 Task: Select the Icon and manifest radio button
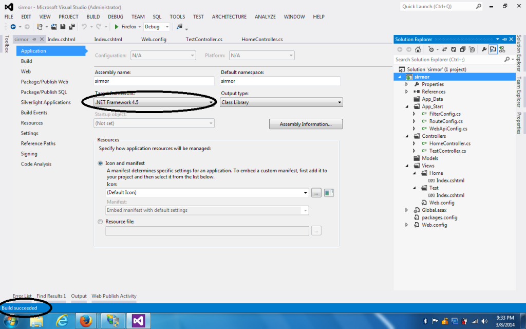pyautogui.click(x=100, y=163)
